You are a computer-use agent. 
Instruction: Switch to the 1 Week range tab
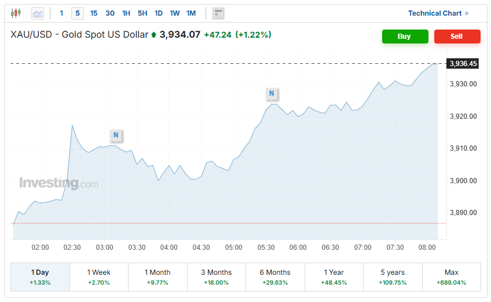[x=98, y=276]
